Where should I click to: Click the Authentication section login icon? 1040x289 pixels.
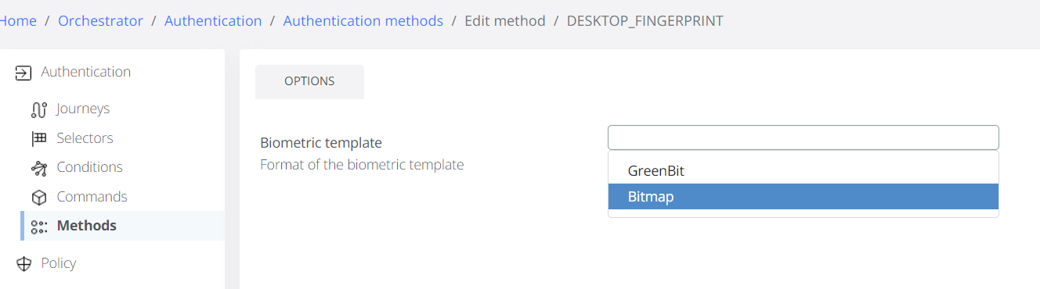(23, 73)
